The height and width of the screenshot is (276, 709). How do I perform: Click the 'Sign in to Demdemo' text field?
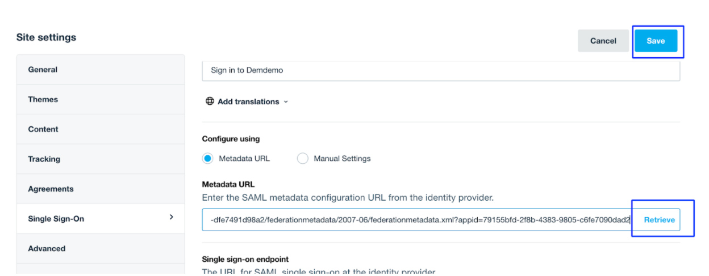[441, 70]
